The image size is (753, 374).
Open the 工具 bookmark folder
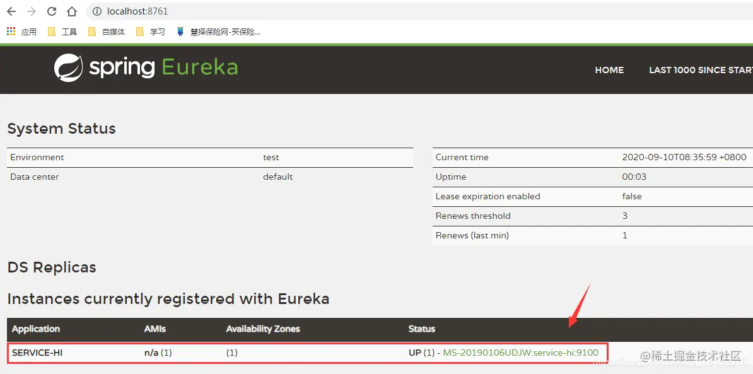[x=62, y=32]
